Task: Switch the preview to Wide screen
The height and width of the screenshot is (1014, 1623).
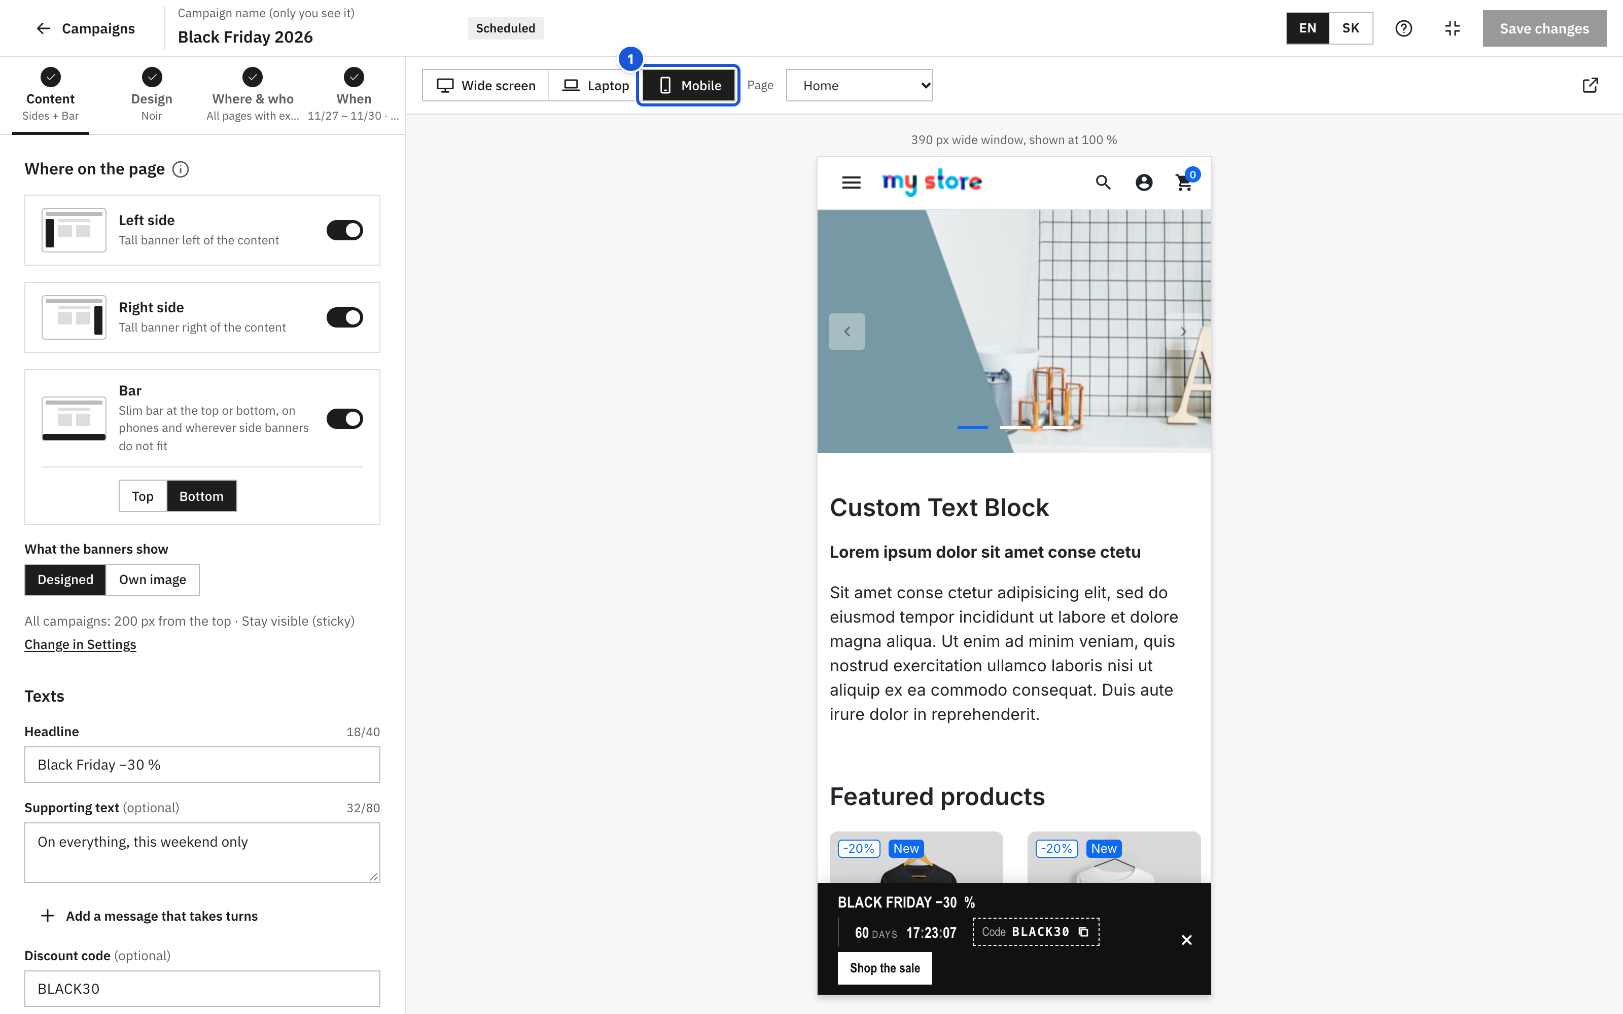Action: 485,85
